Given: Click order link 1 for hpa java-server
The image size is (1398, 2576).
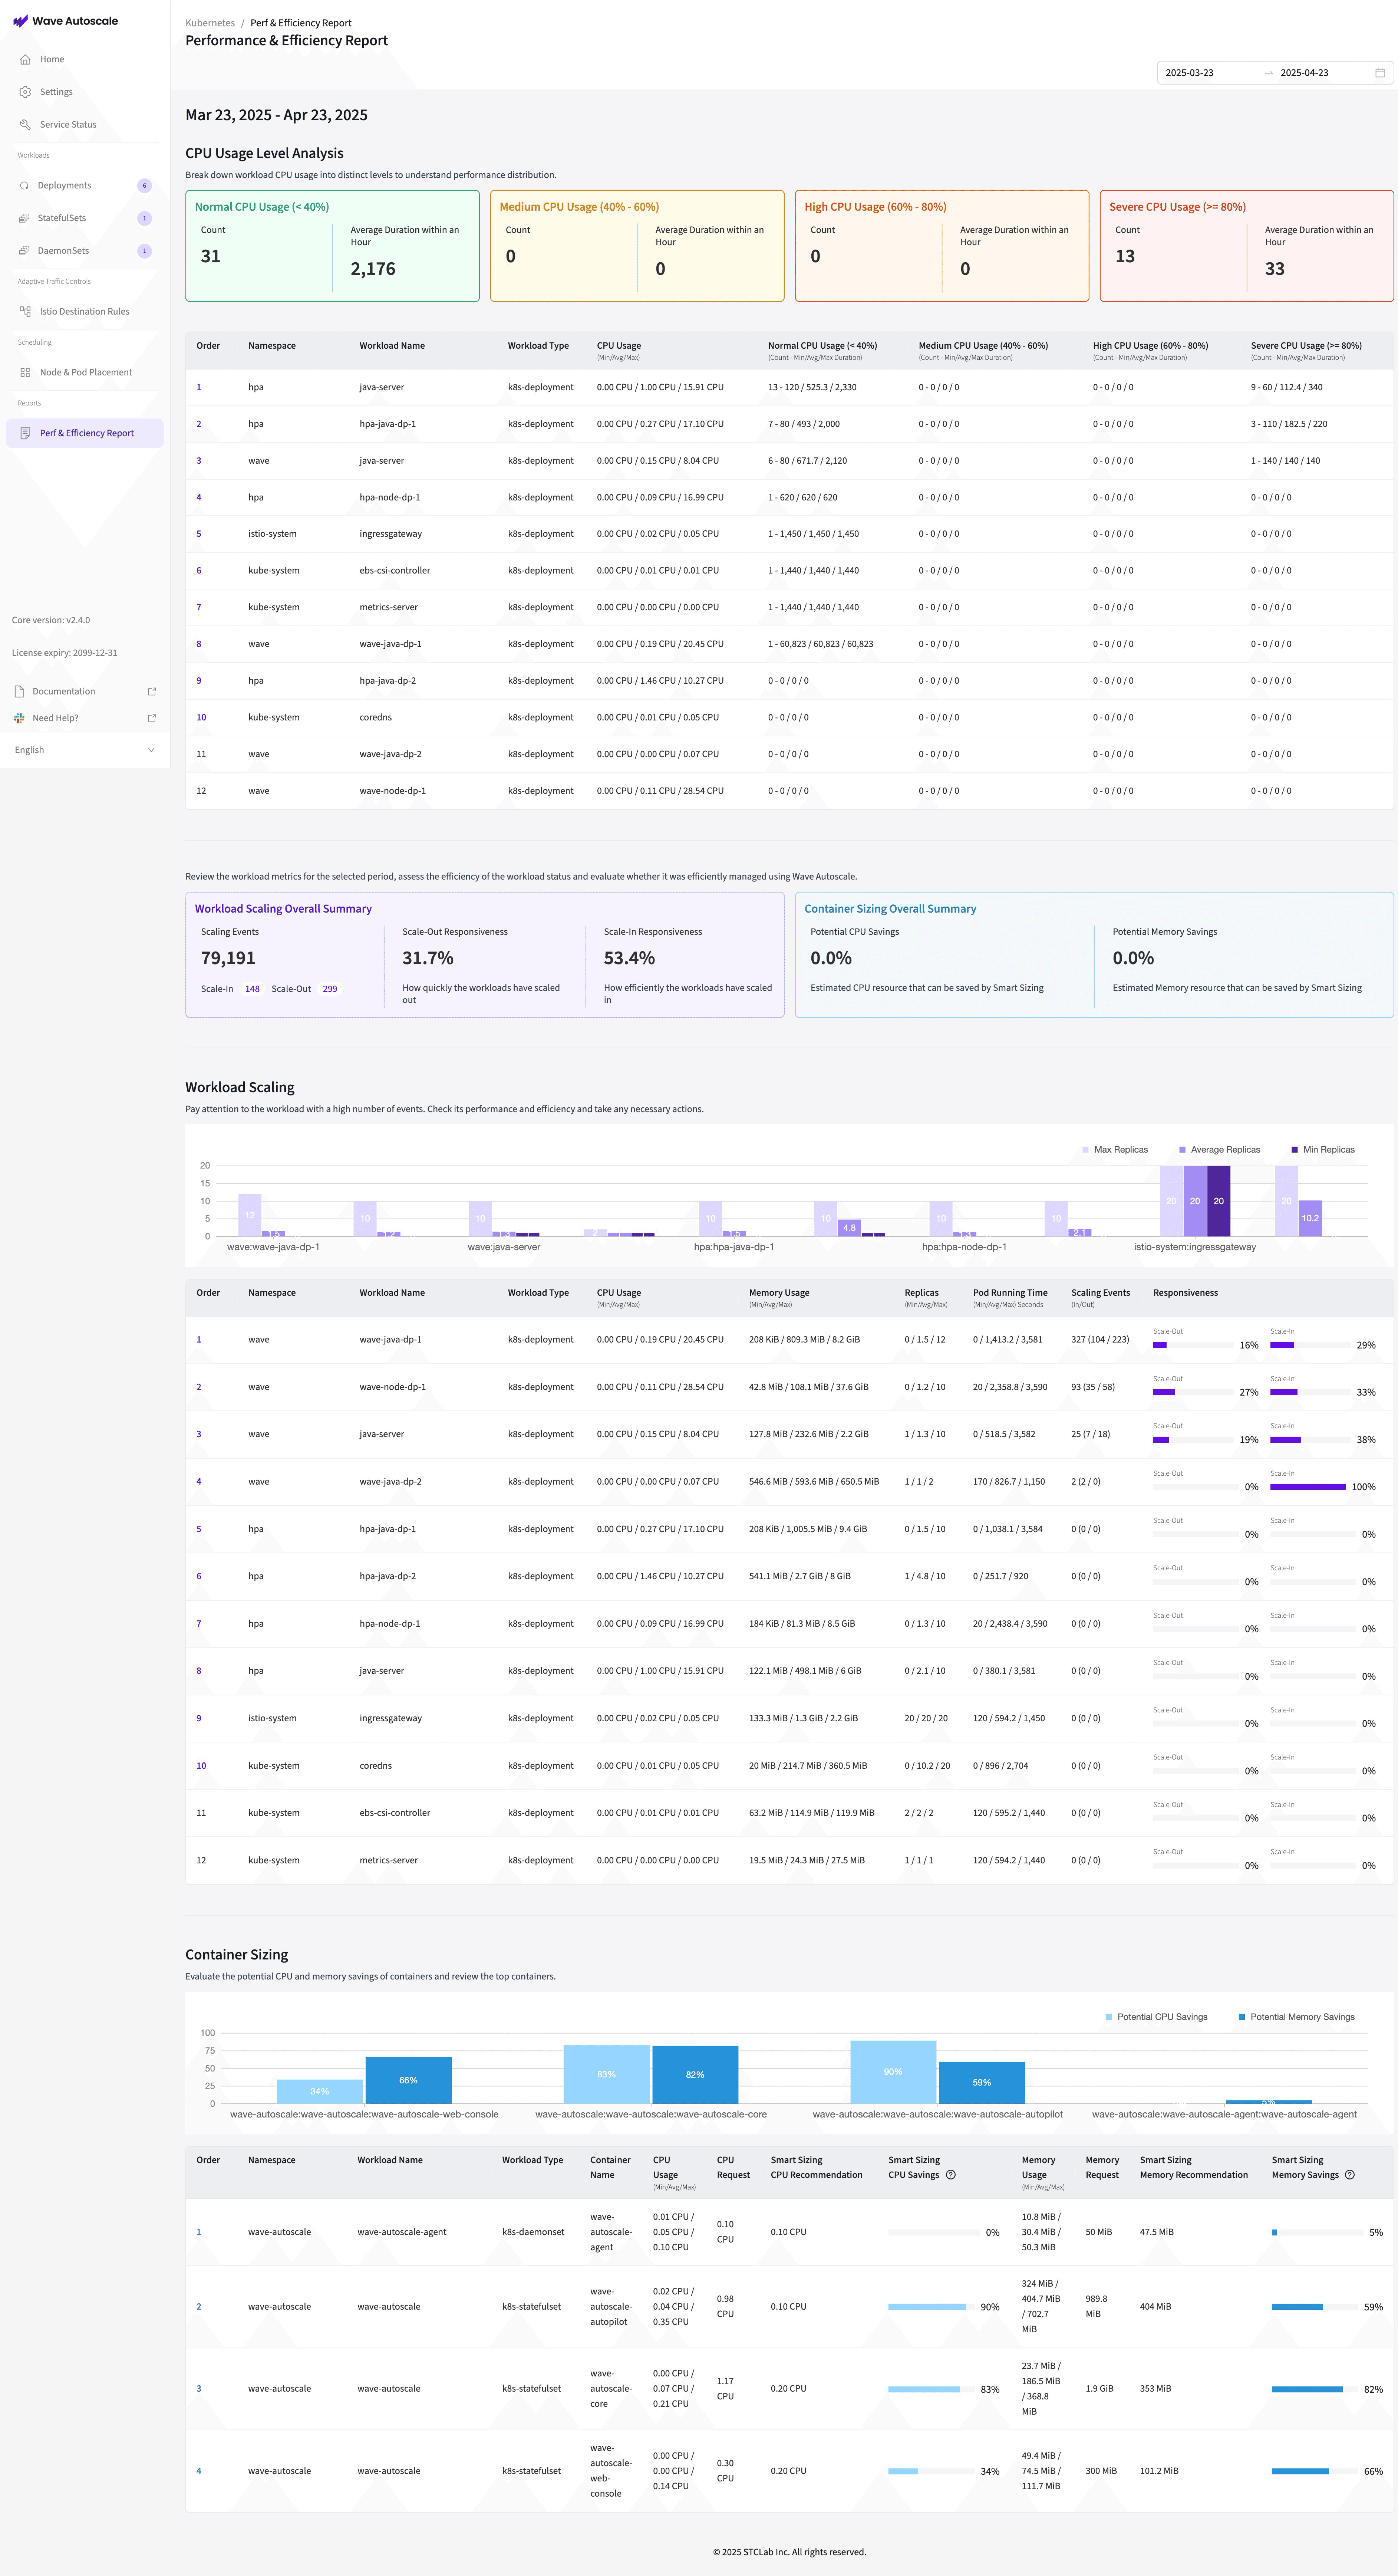Looking at the screenshot, I should point(199,387).
